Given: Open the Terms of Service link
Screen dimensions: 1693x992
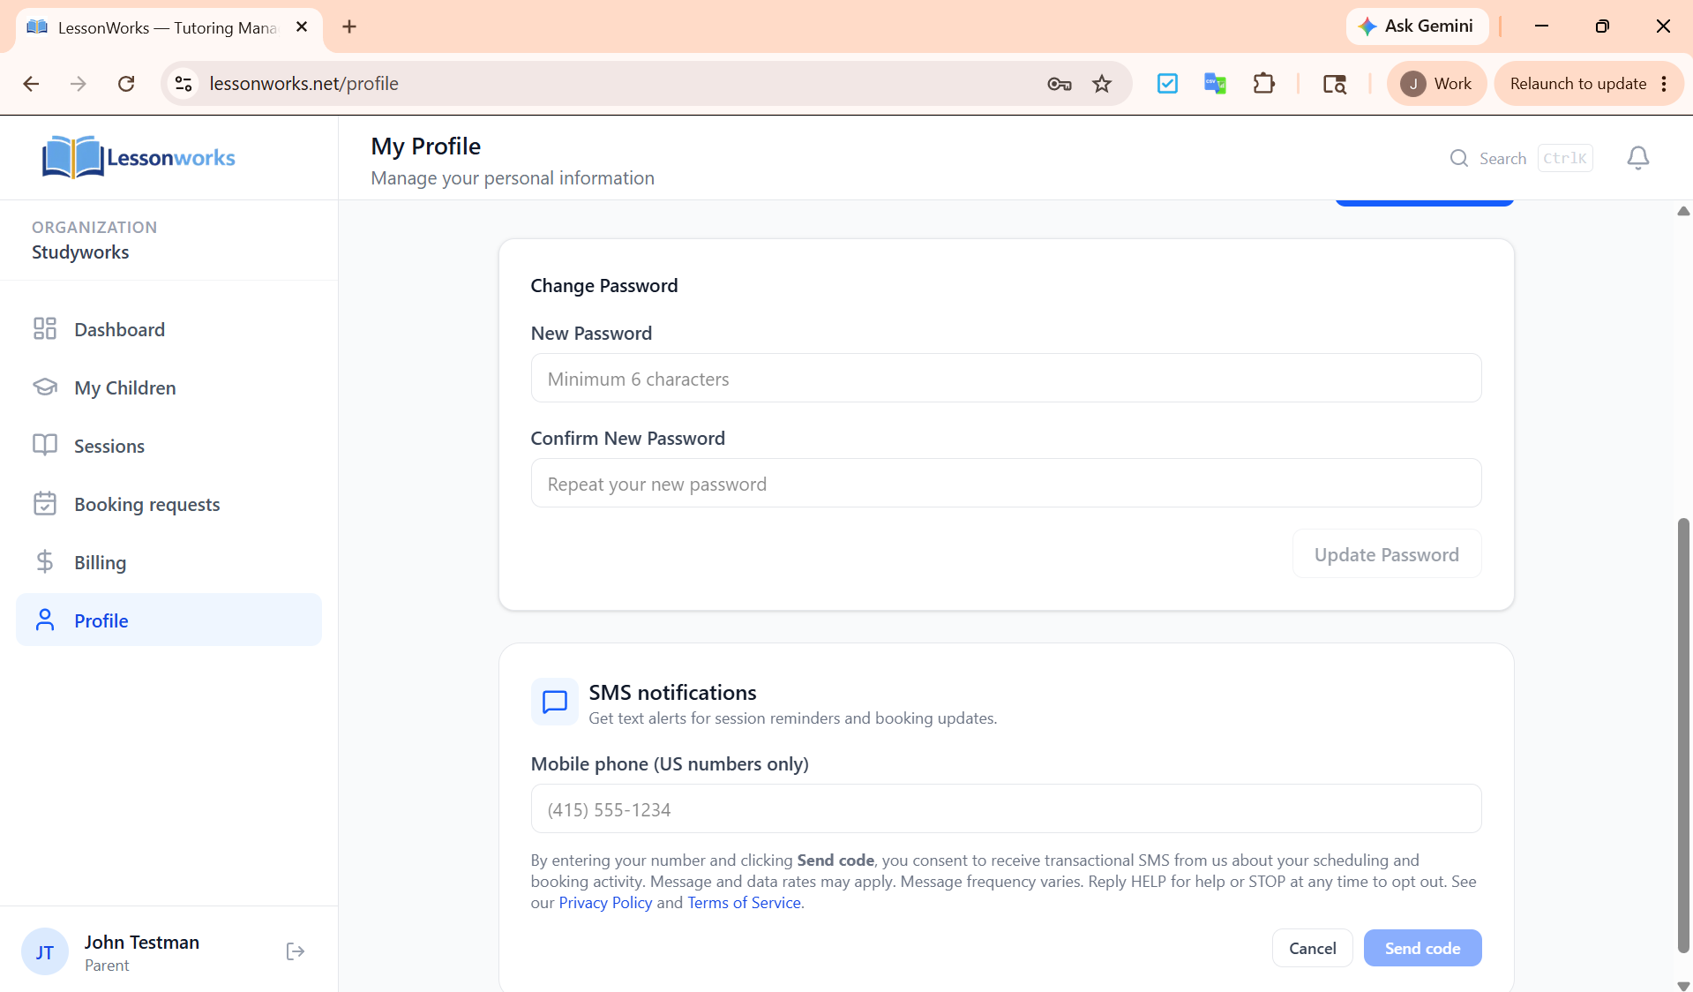Looking at the screenshot, I should click(x=744, y=902).
